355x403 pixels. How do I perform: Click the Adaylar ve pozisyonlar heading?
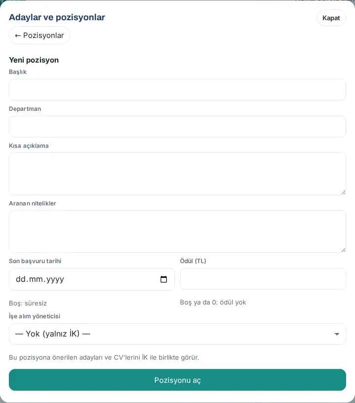[x=57, y=17]
